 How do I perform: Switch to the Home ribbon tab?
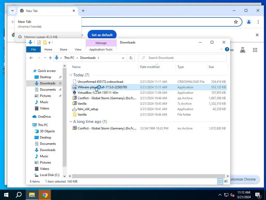(x=48, y=49)
